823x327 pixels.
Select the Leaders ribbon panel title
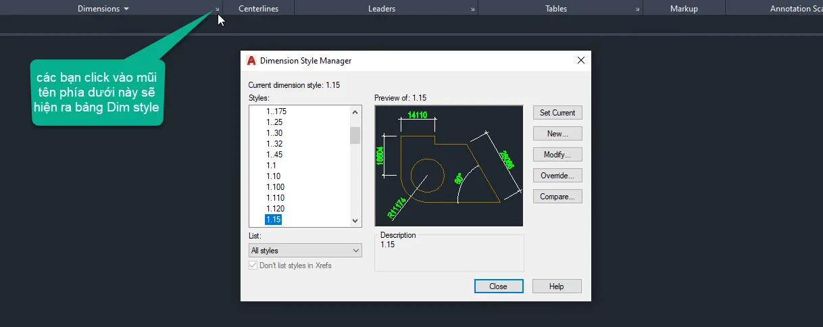(x=382, y=9)
